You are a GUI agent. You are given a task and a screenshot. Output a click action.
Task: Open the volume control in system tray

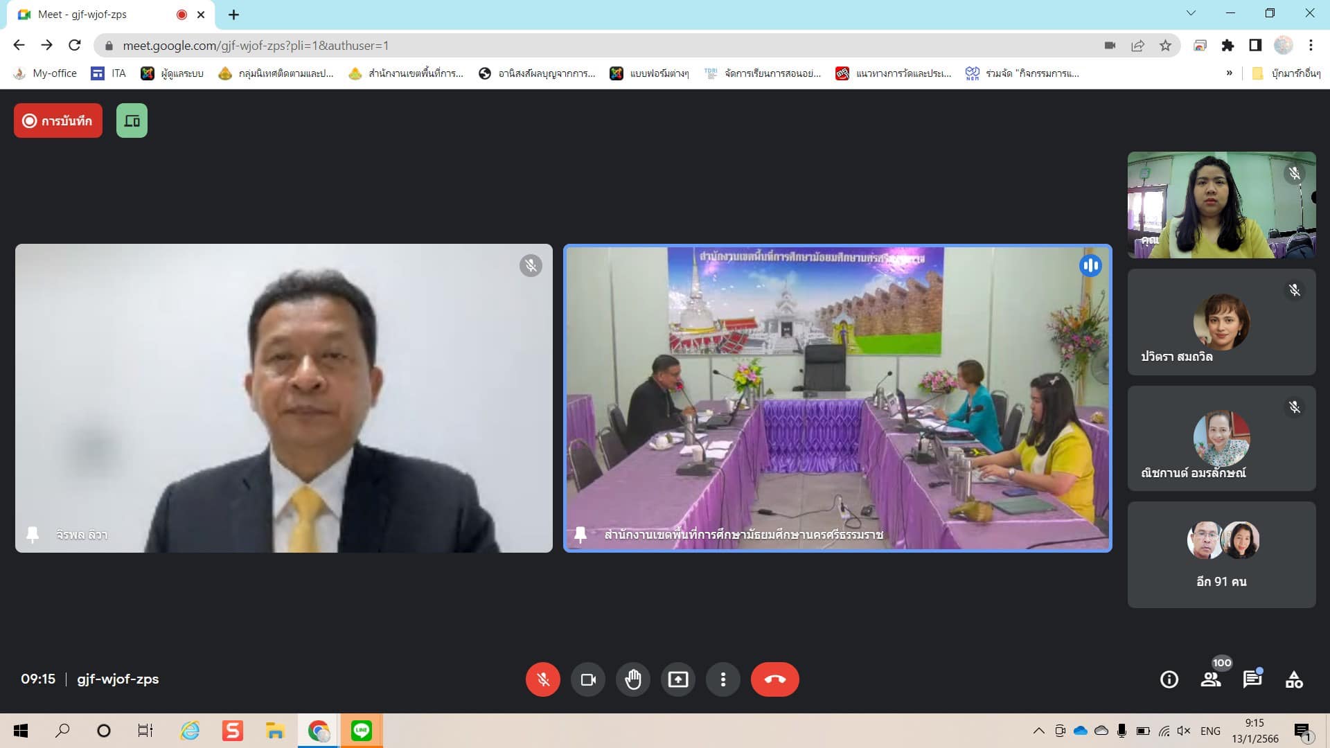pos(1182,730)
